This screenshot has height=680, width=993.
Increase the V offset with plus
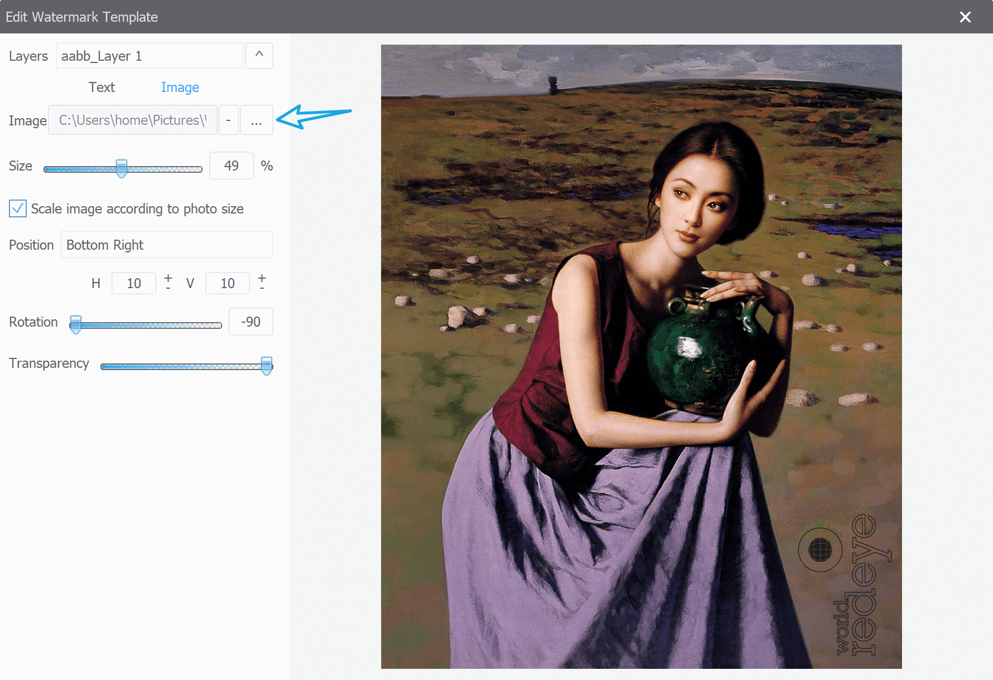(262, 277)
